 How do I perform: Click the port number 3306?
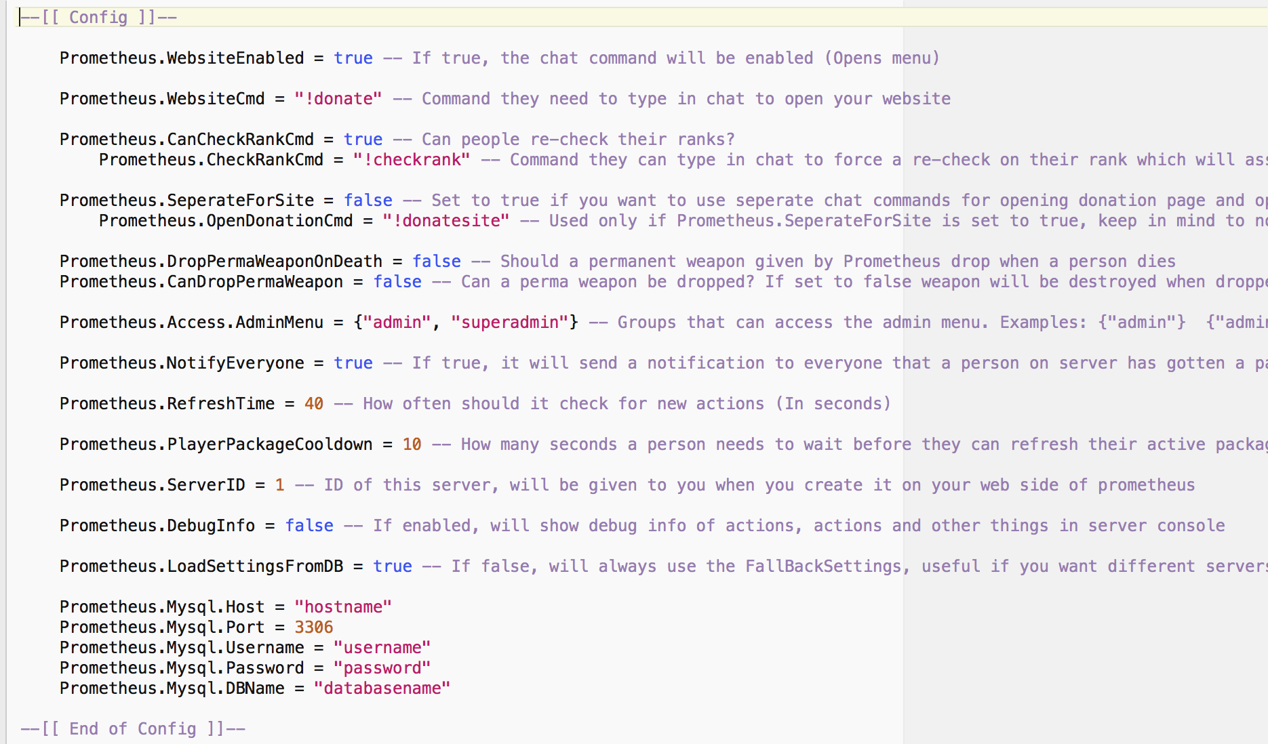pos(314,627)
